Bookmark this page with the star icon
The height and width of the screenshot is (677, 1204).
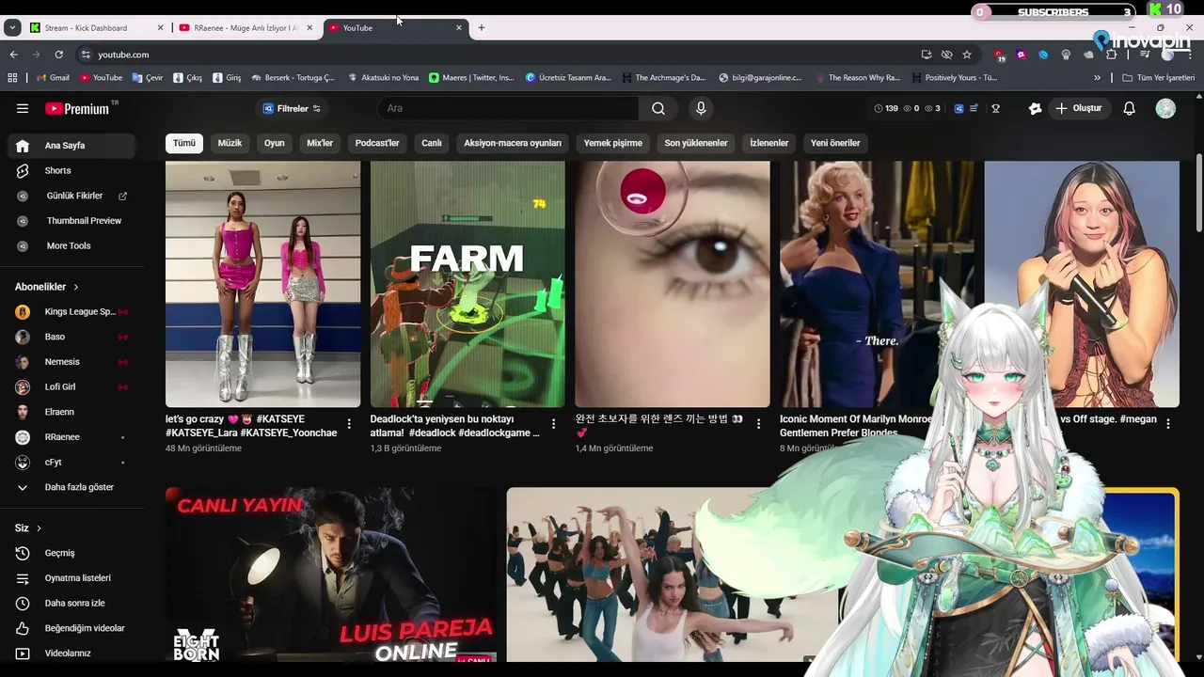coord(967,55)
